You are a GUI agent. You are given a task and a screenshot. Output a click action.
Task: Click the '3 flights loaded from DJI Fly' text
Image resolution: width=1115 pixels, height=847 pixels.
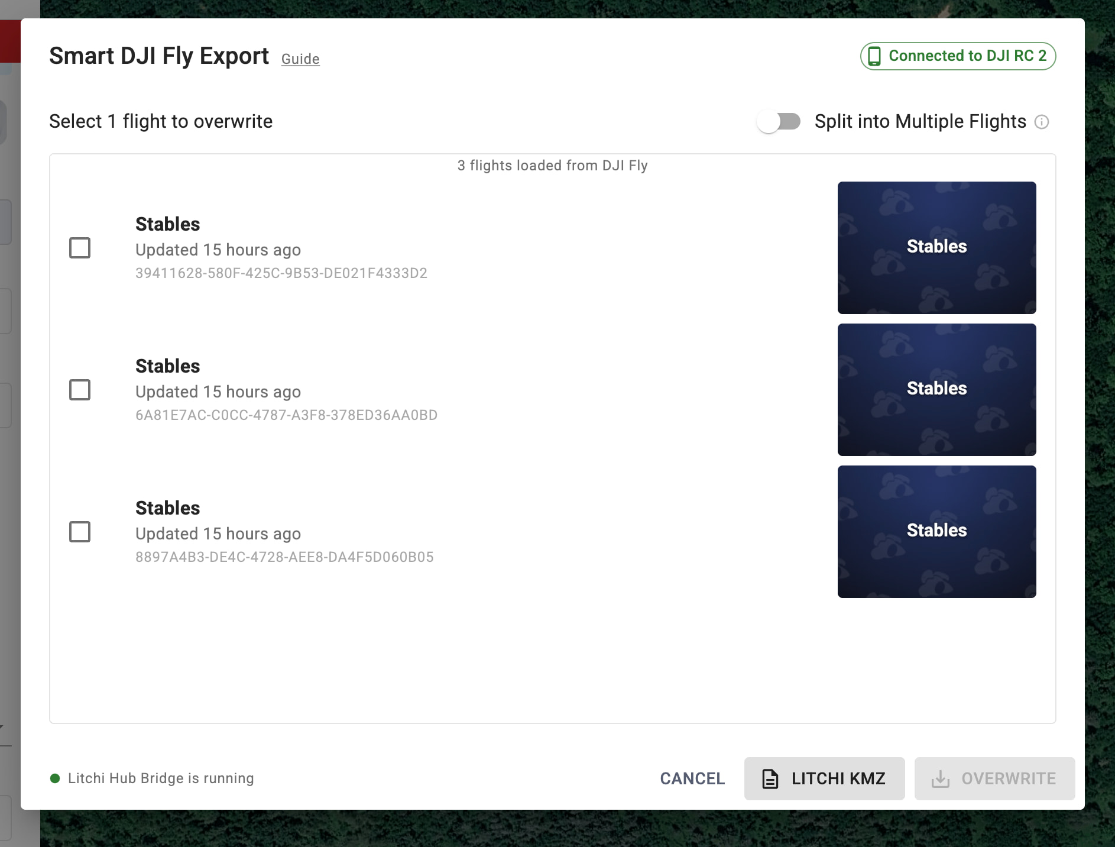click(x=552, y=166)
